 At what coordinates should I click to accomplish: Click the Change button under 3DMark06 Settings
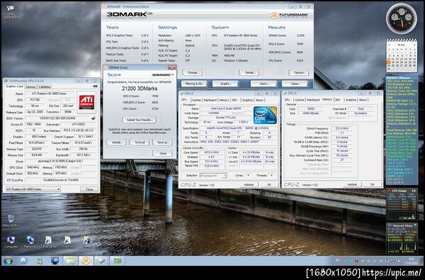(193, 73)
